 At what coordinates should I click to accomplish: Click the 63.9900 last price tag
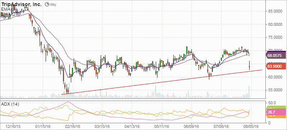point(275,66)
